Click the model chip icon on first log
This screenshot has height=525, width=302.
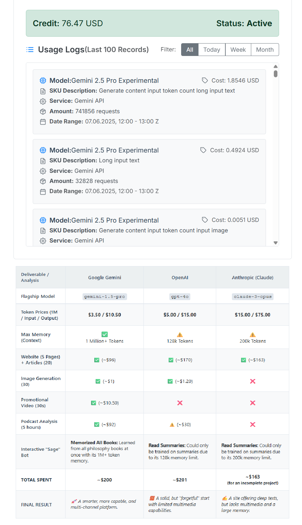[43, 81]
